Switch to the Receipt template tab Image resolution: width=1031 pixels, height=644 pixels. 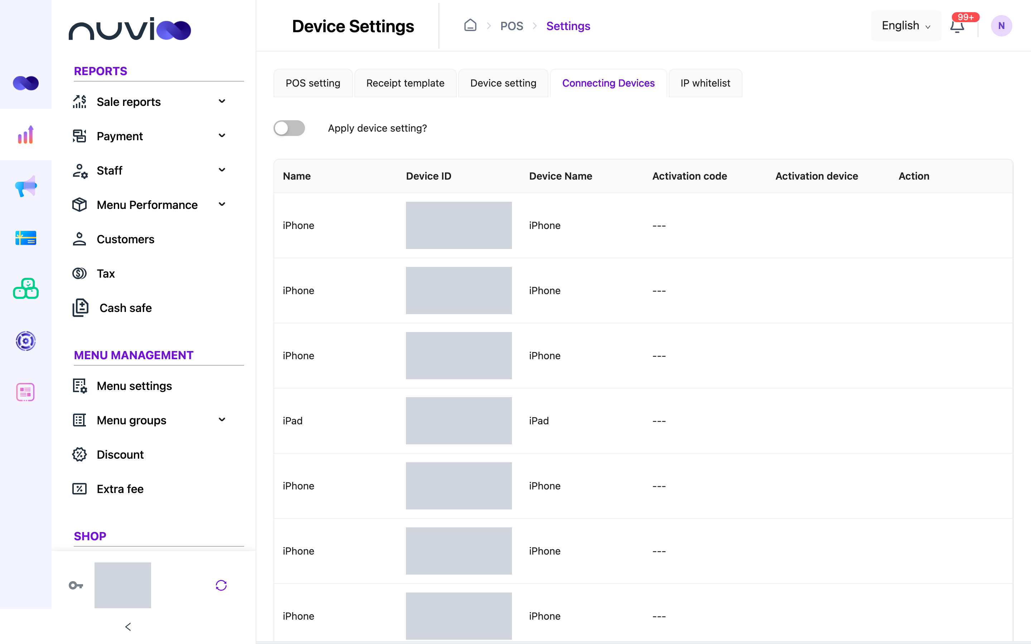pos(405,83)
